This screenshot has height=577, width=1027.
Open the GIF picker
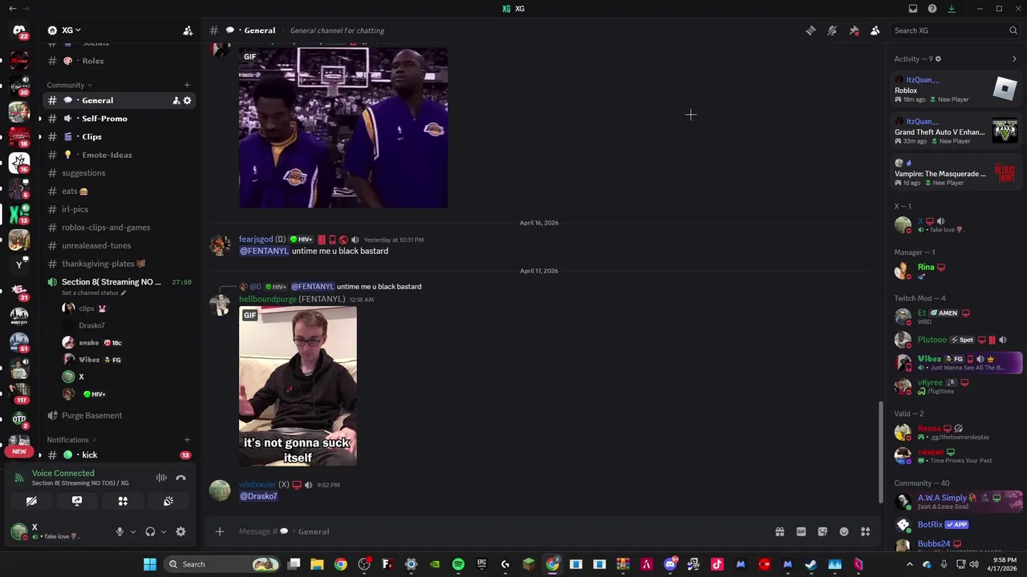(801, 531)
